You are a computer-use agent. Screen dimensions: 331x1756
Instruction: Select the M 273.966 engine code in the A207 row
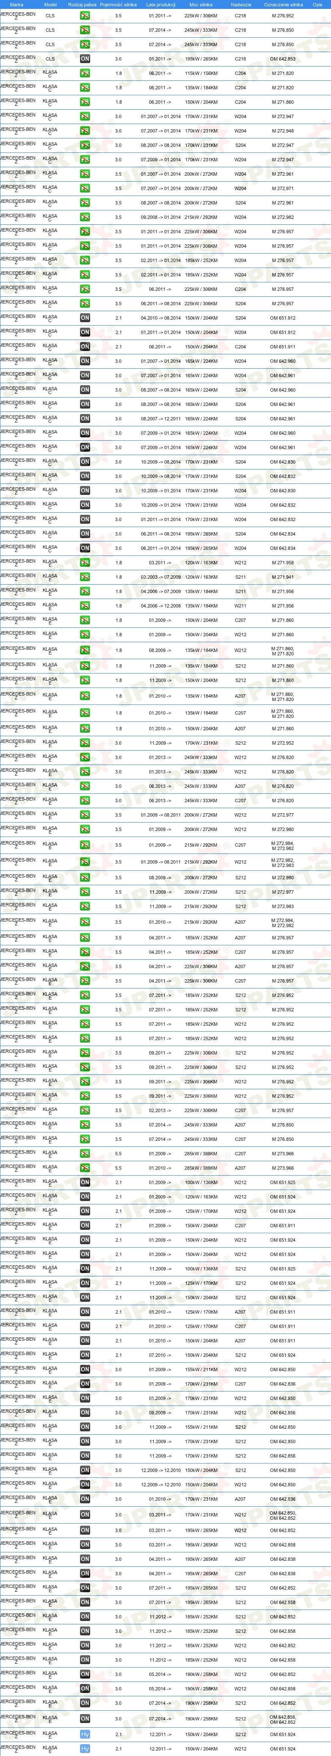click(x=283, y=1168)
